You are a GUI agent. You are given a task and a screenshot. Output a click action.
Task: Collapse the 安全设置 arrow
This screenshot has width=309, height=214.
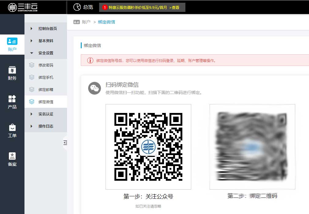32,53
